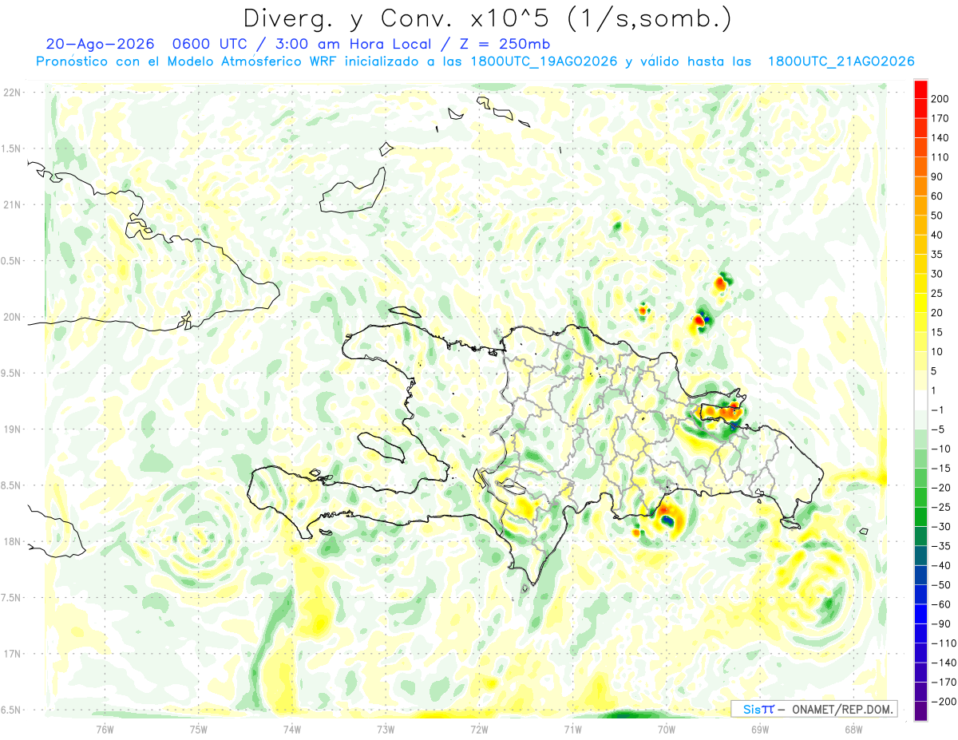
Task: Click the '22N' latitude label
Action: click(12, 93)
